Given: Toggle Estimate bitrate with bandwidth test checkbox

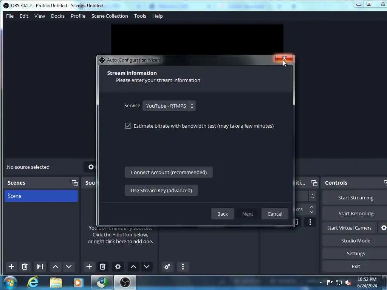Looking at the screenshot, I should pos(128,126).
